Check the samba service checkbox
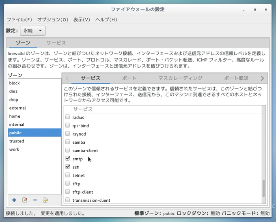Viewport: 276px width, 222px height. point(68,142)
